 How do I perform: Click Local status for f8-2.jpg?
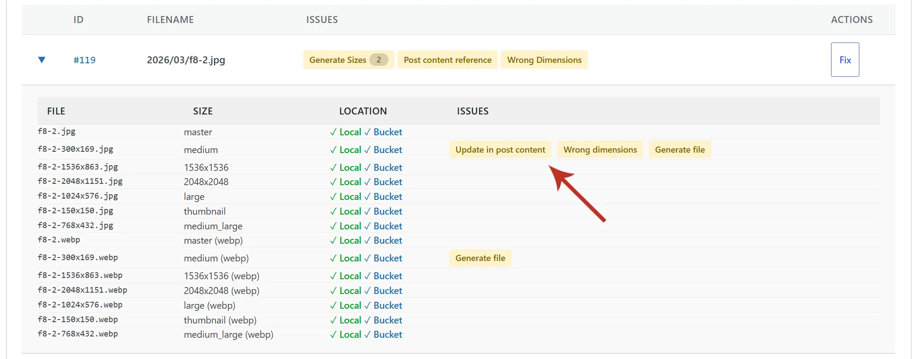click(345, 132)
